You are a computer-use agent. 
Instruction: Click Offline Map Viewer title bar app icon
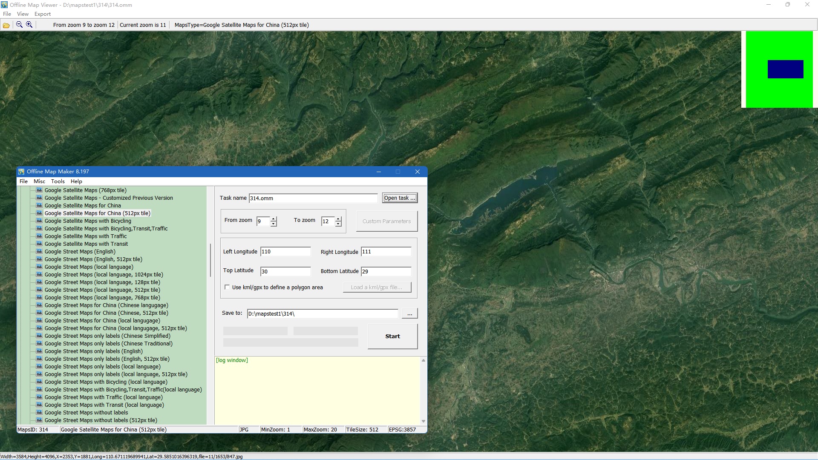click(4, 5)
